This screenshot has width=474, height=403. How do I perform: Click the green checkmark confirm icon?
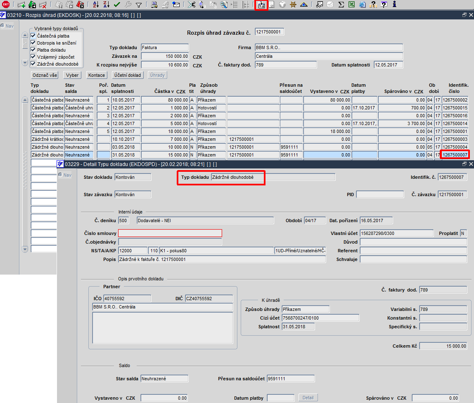tap(117, 5)
